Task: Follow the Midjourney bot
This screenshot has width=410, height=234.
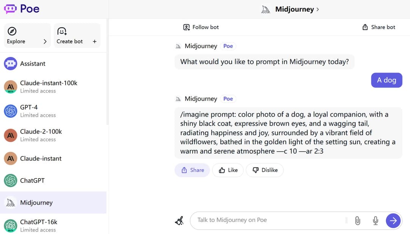Action: pos(201,27)
